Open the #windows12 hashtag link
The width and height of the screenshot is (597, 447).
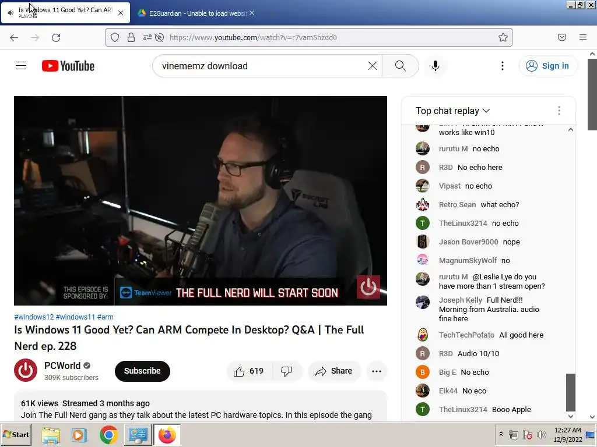[x=34, y=317]
